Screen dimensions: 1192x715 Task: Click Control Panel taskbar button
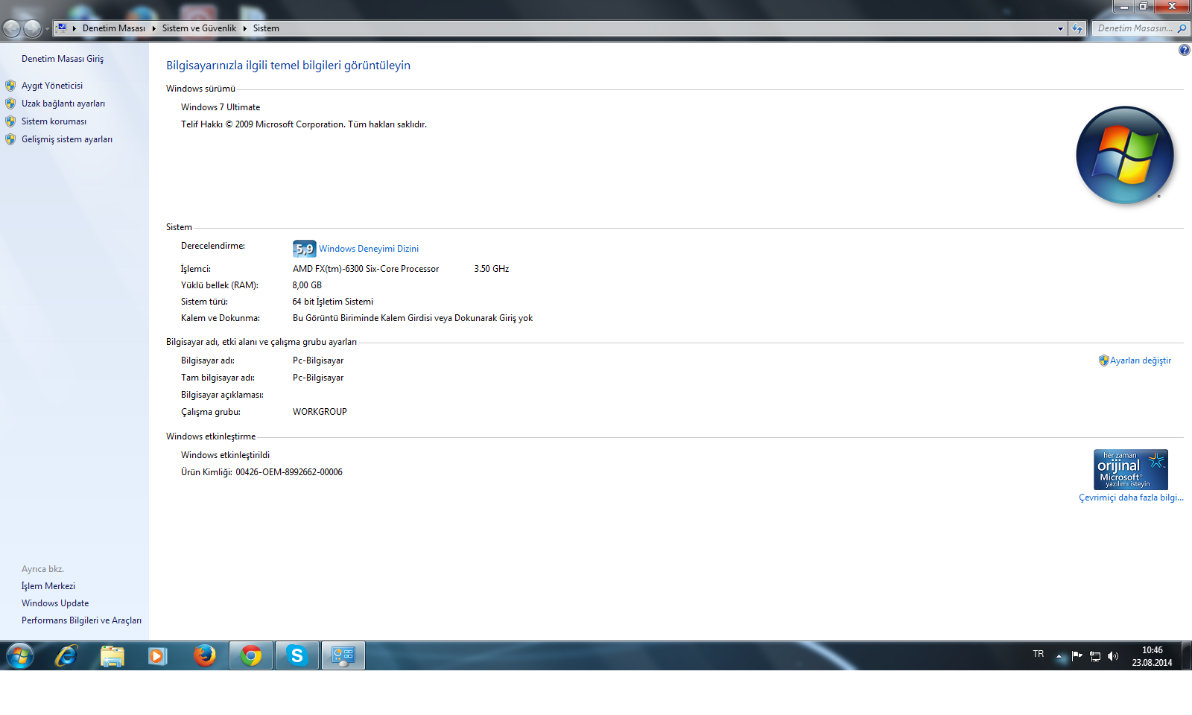click(343, 655)
